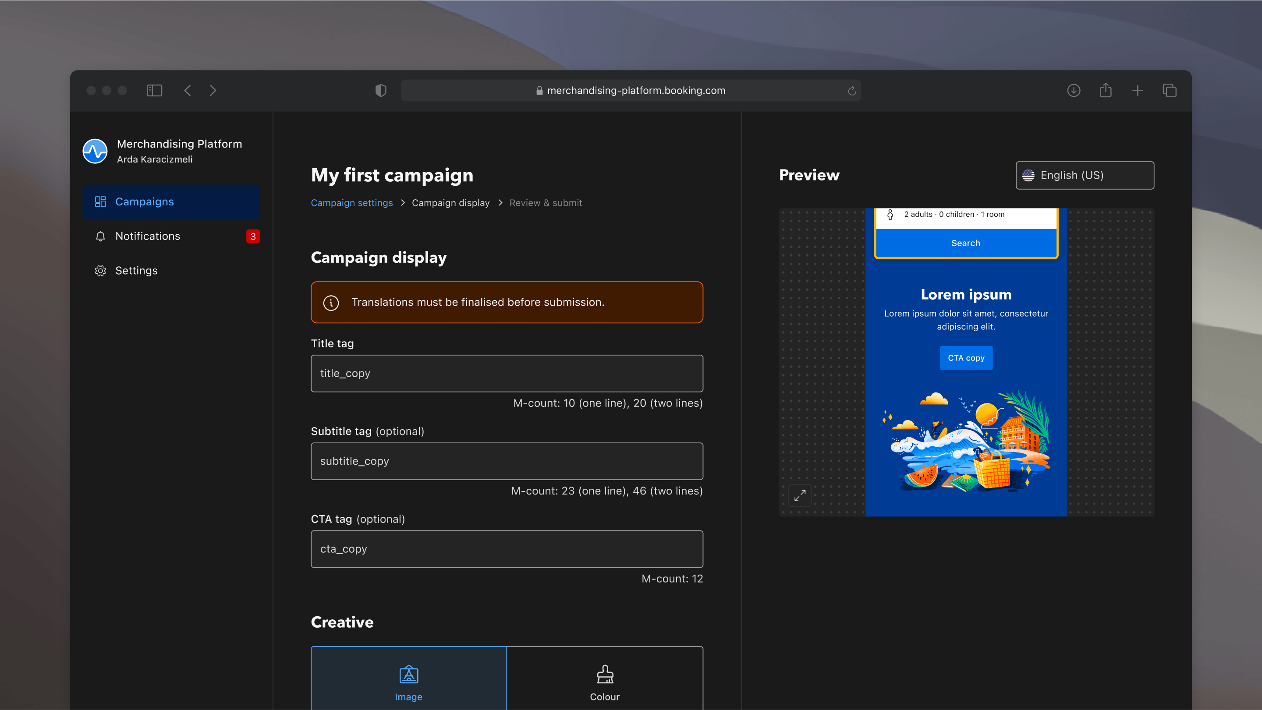
Task: Click the Subtitle tag (optional) label
Action: 368,431
